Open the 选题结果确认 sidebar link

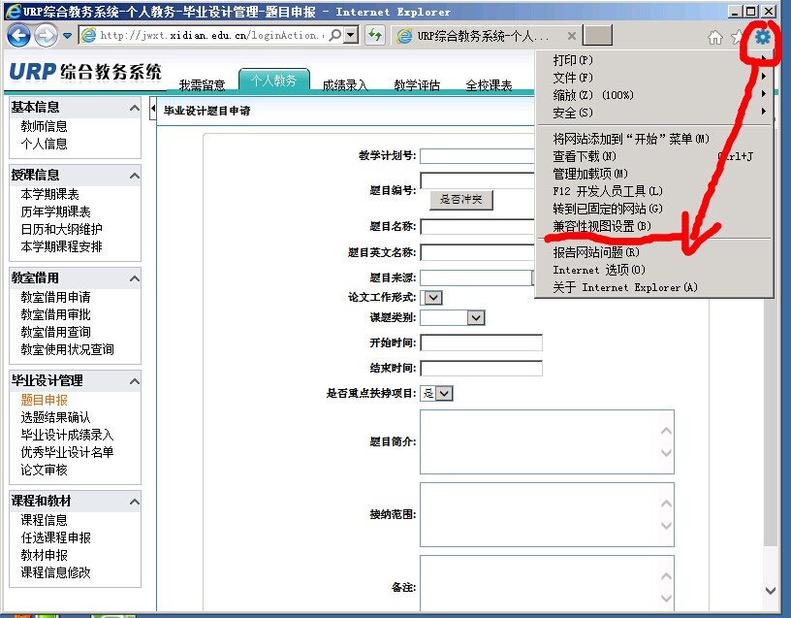(55, 417)
